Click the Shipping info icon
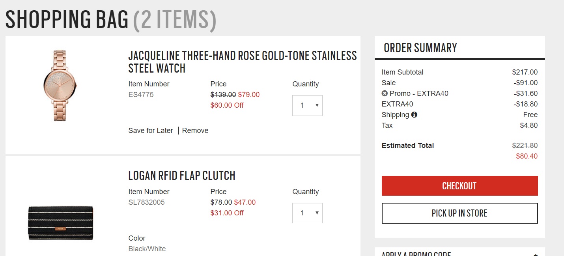Viewport: 564px width, 256px height. coord(414,115)
